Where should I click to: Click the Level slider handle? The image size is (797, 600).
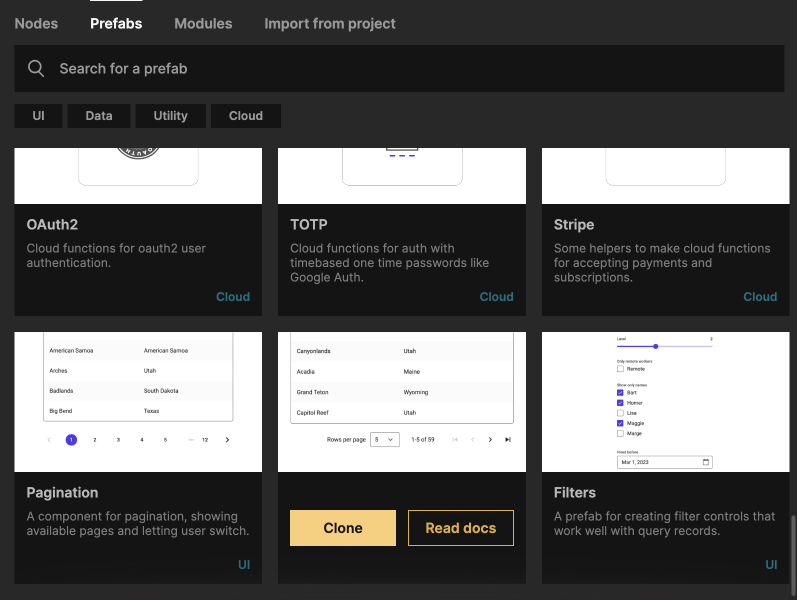click(x=655, y=346)
